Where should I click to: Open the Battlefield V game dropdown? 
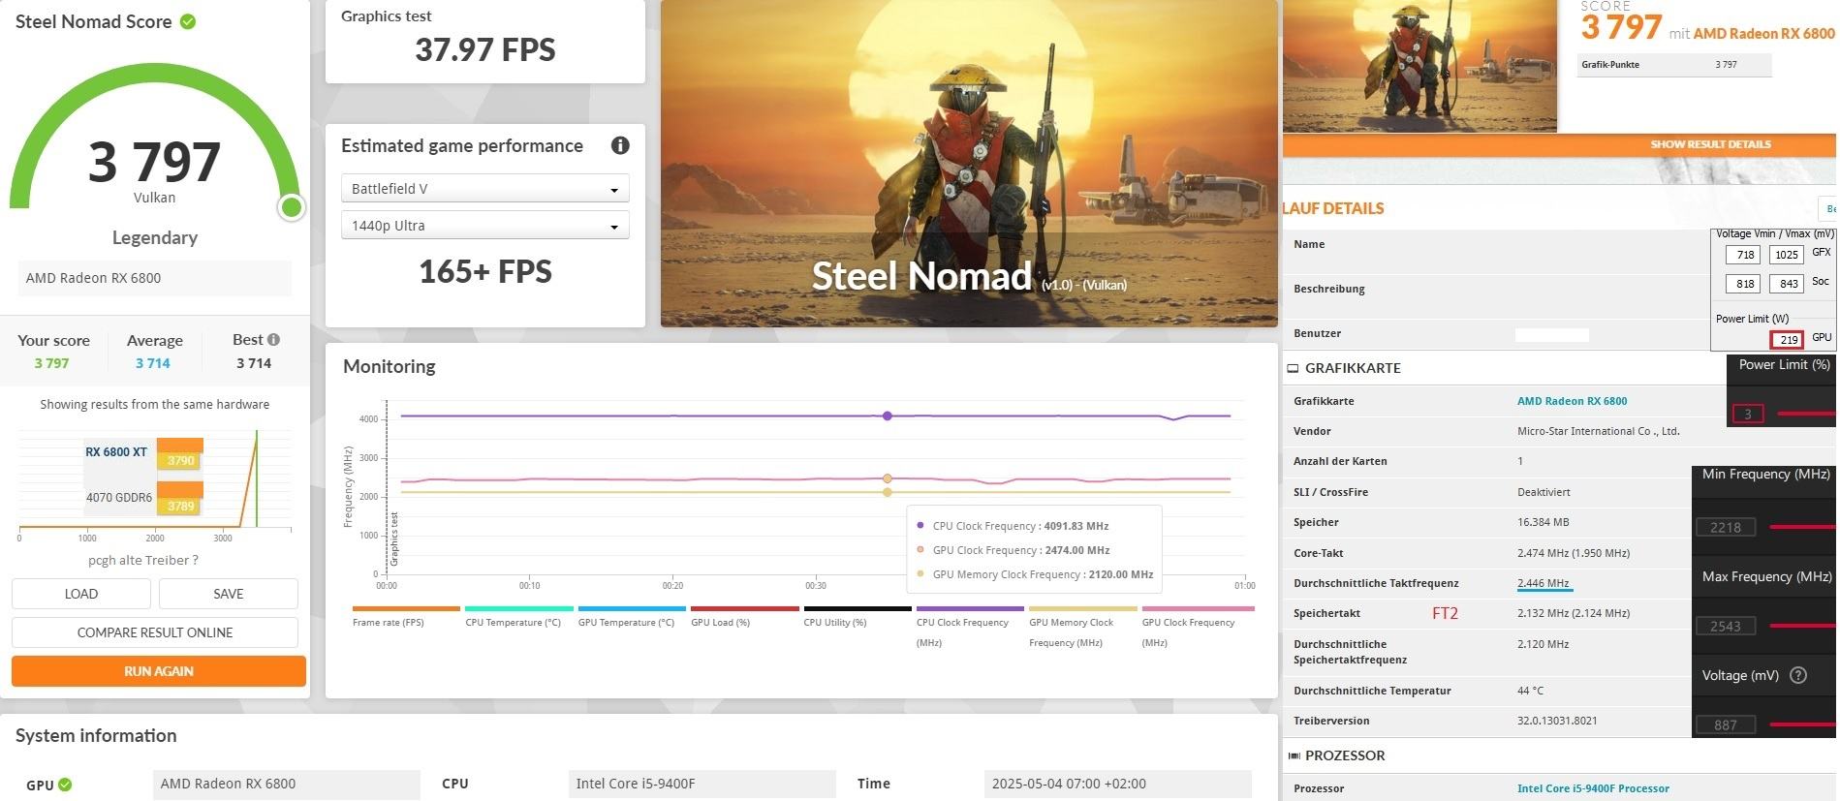[485, 188]
